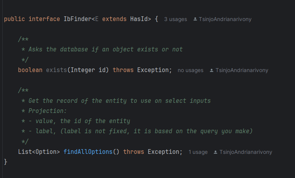The height and width of the screenshot is (178, 295).
Task: Click author icon next to exists method
Action: (212, 70)
